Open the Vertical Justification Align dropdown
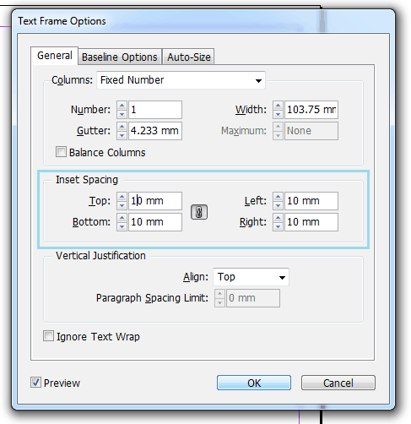411x424 pixels. [x=251, y=277]
